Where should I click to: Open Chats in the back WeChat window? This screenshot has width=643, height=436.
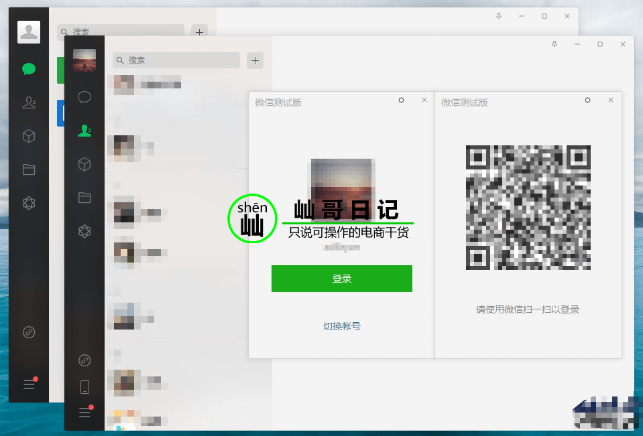[x=29, y=69]
